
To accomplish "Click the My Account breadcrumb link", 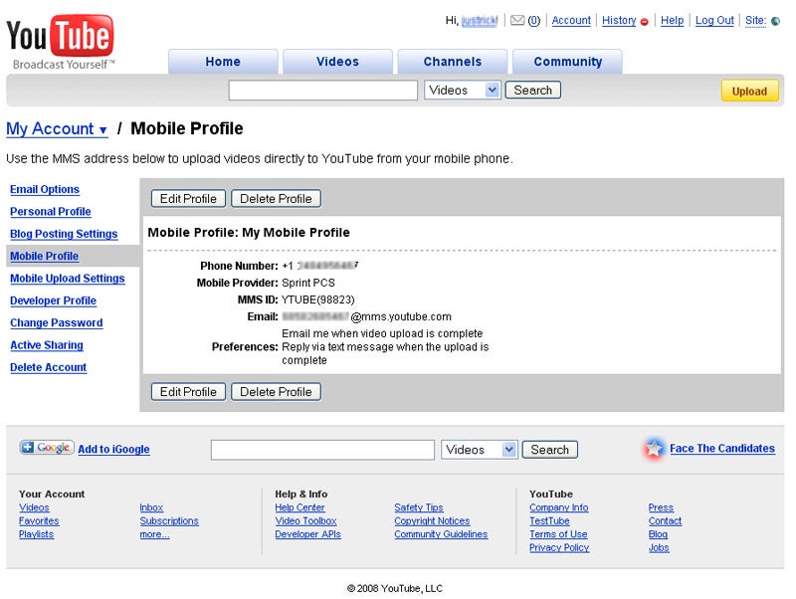I will [50, 129].
